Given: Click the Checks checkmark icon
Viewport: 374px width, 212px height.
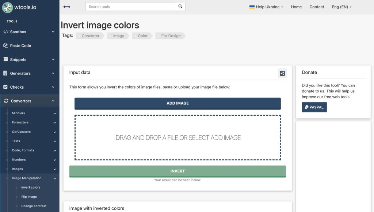Looking at the screenshot, I should 5,87.
